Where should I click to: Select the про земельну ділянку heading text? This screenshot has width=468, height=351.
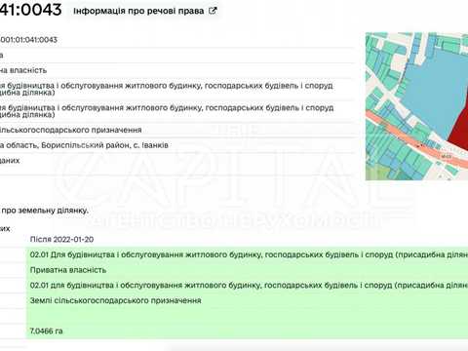point(44,211)
